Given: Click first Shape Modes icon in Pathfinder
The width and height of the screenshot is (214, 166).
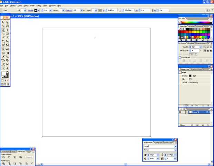Looking at the screenshot, I should coord(3,157).
